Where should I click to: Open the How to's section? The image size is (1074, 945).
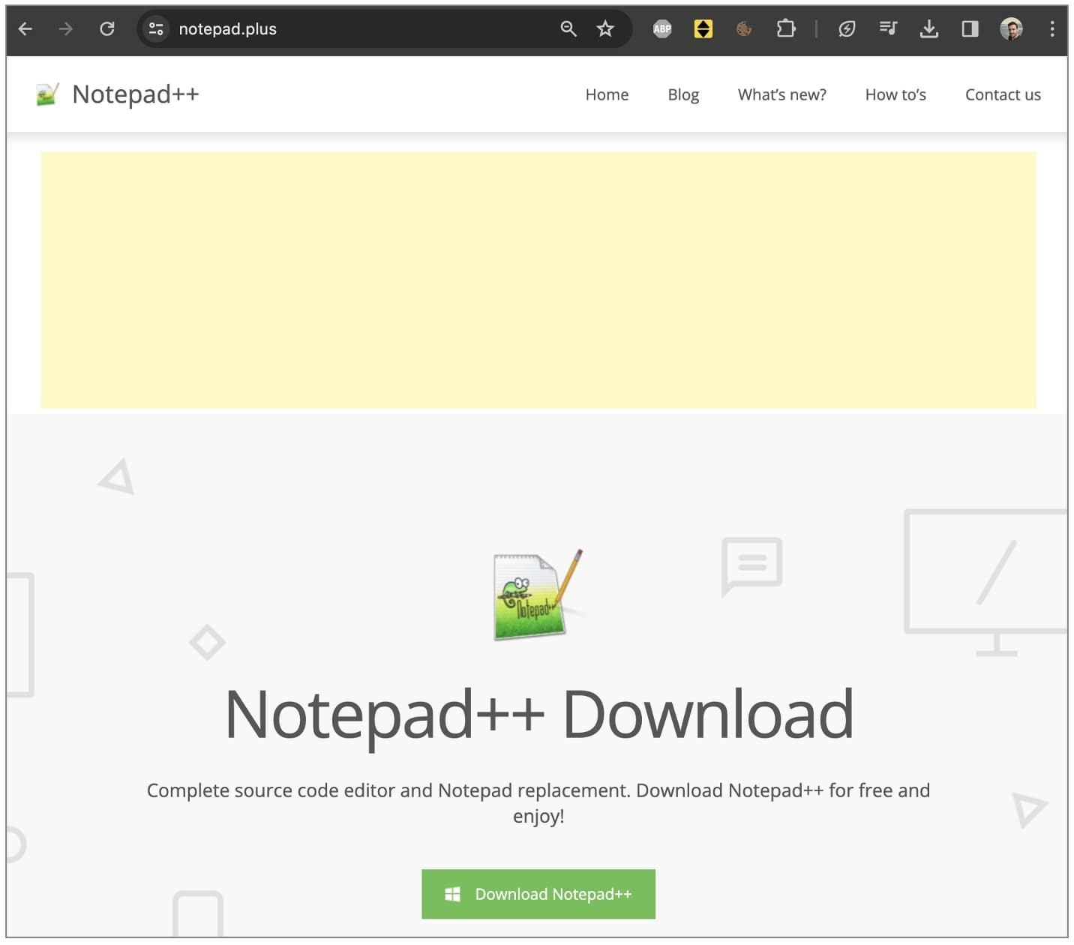[895, 95]
